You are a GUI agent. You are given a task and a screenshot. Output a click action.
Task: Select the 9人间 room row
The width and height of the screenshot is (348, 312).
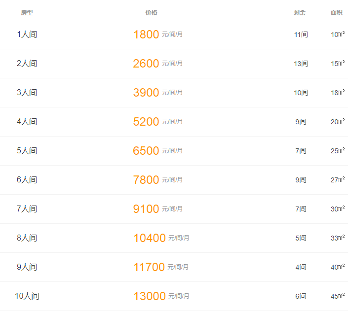(174, 267)
